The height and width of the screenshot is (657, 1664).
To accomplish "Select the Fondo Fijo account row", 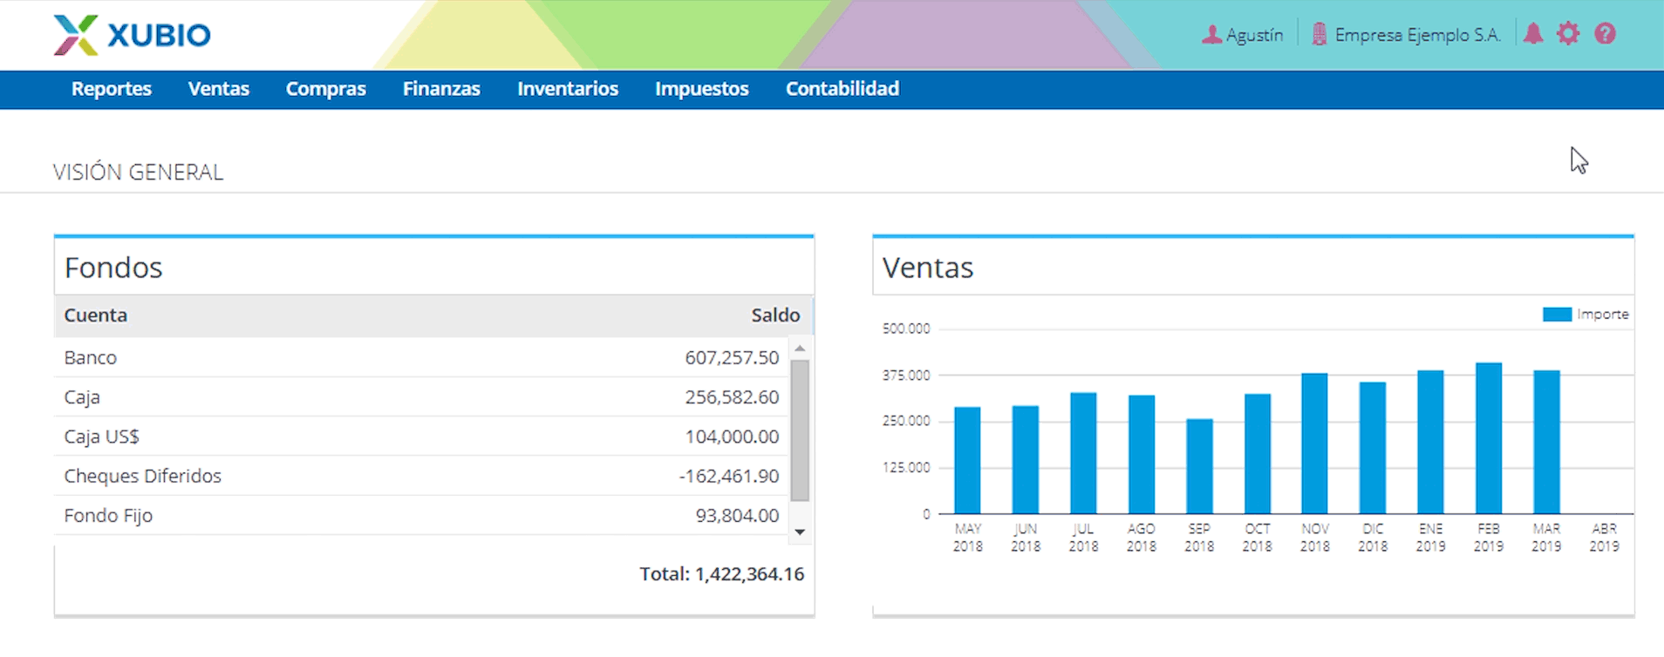I will [421, 515].
